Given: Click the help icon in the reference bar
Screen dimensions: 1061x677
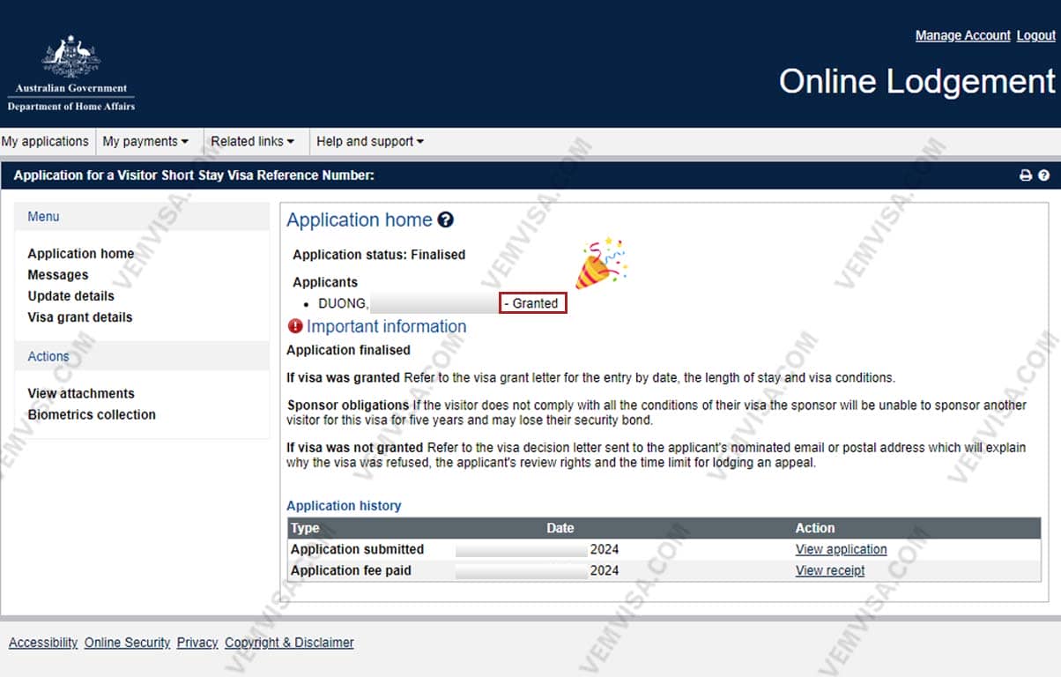Looking at the screenshot, I should (x=1044, y=175).
